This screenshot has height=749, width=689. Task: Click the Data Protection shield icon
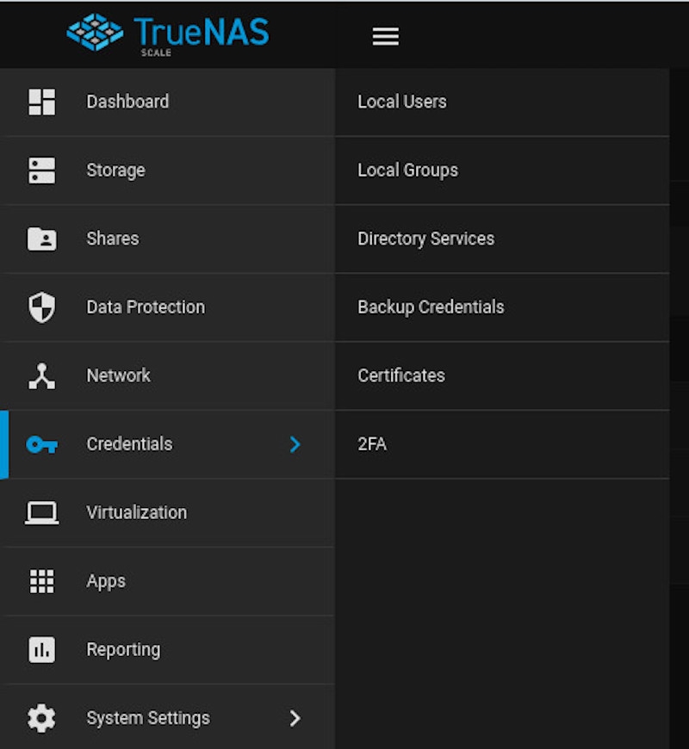[x=40, y=306]
